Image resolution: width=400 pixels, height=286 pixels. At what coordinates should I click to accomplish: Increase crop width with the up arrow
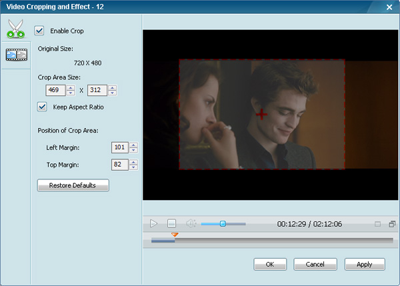[71, 88]
